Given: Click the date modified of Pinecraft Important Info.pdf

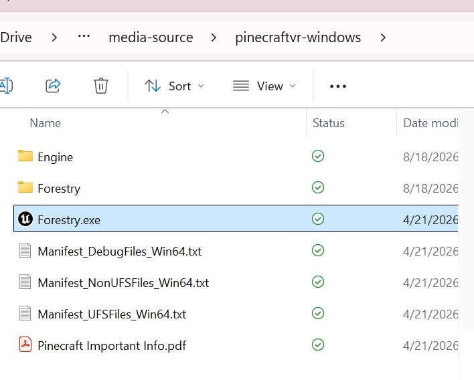Looking at the screenshot, I should point(430,346).
